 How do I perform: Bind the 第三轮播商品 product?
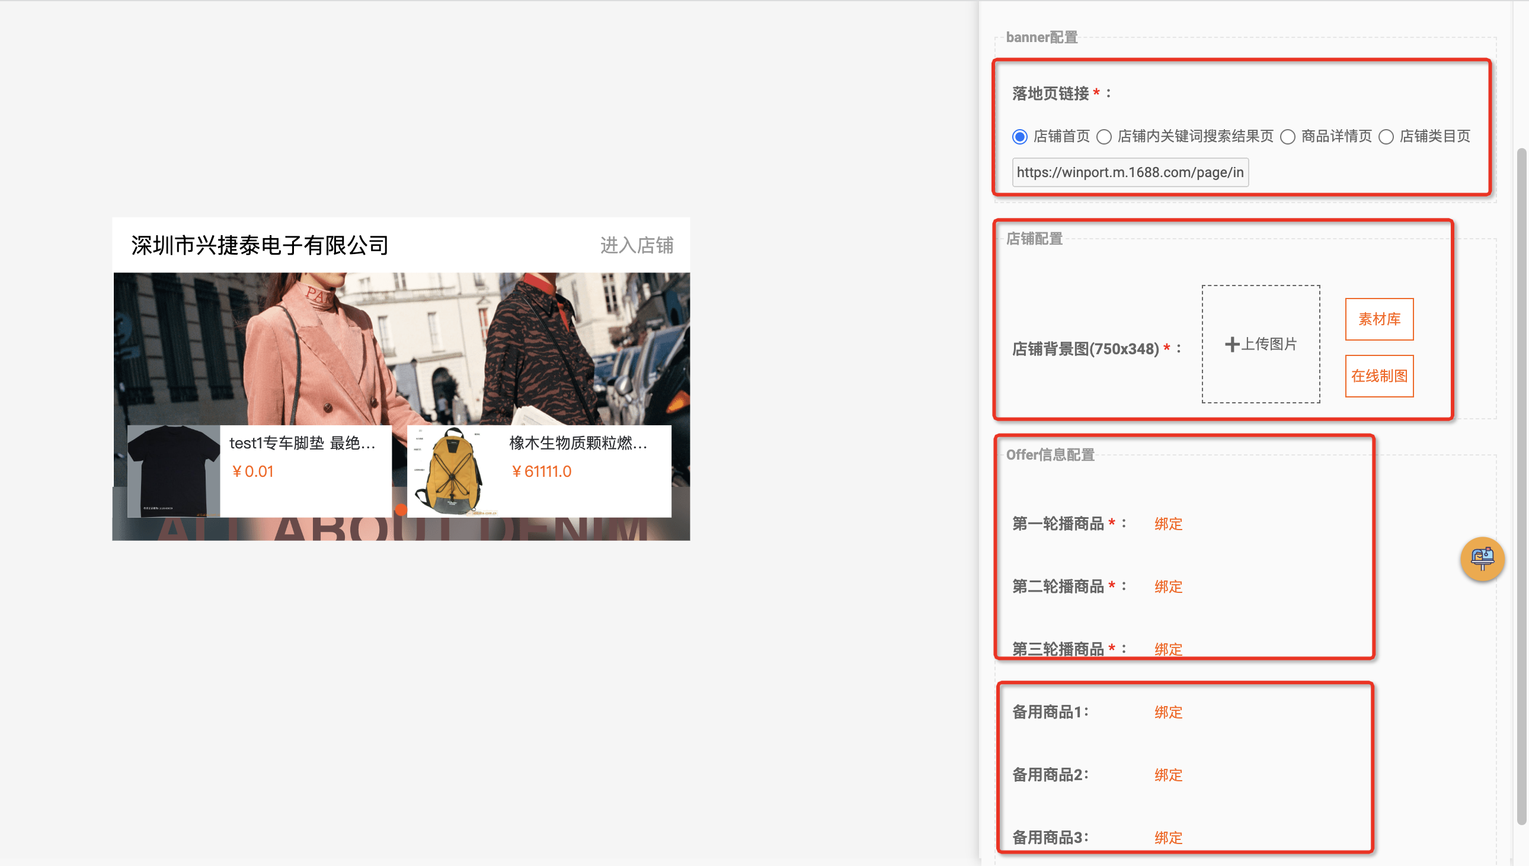pos(1168,649)
